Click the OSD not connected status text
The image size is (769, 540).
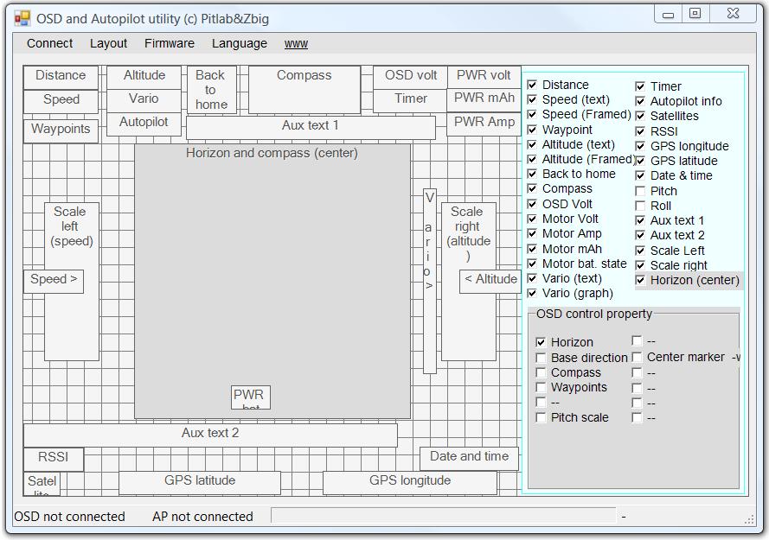click(x=69, y=517)
